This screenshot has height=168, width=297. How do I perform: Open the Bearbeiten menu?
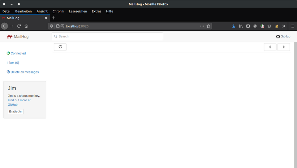pyautogui.click(x=24, y=11)
